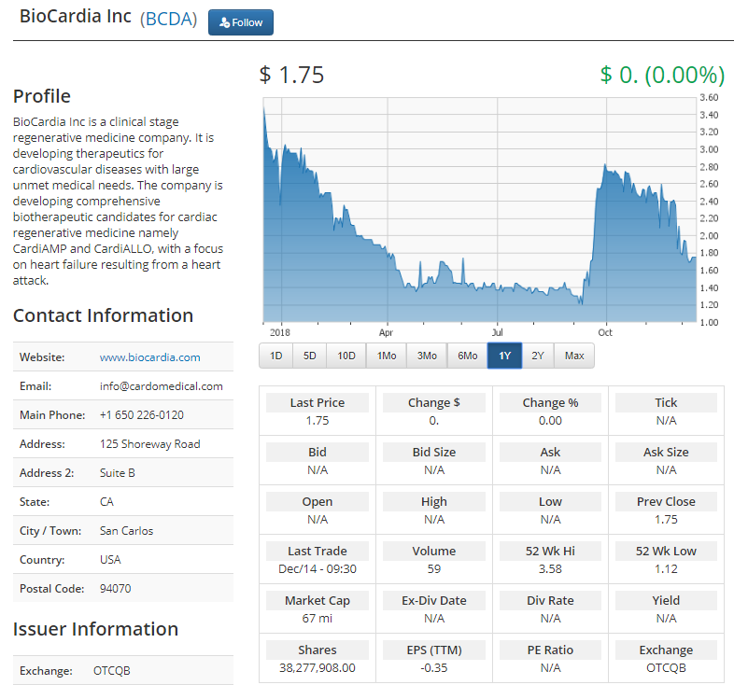Click the Volume value 59
This screenshot has height=685, width=734.
click(x=434, y=569)
